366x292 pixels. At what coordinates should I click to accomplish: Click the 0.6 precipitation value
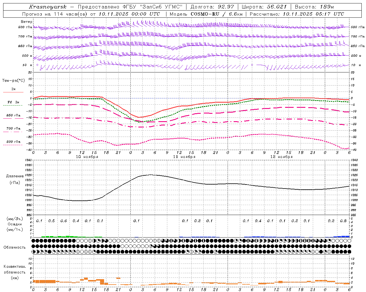coord(63,221)
